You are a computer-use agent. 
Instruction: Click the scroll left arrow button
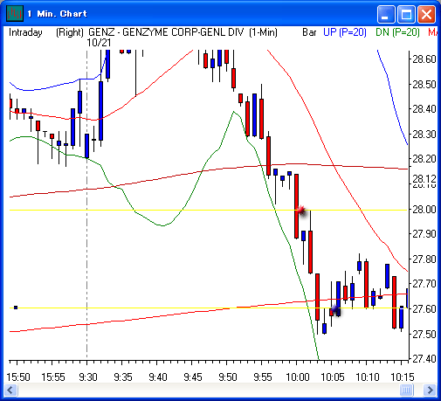tap(11, 390)
